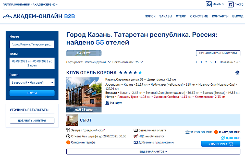
Task: Click the Даты date range field
Action: pos(32,63)
